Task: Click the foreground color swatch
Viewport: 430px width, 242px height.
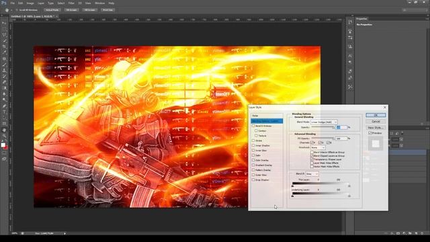Action: 3,145
